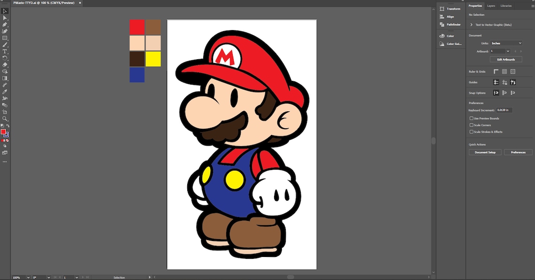Viewport: 535px width, 280px height.
Task: Check the Scale Corners option
Action: click(471, 125)
